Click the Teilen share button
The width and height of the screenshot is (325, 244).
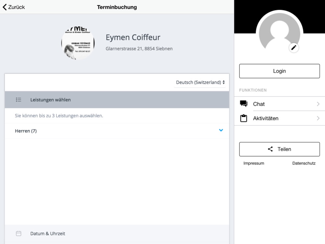pos(279,149)
